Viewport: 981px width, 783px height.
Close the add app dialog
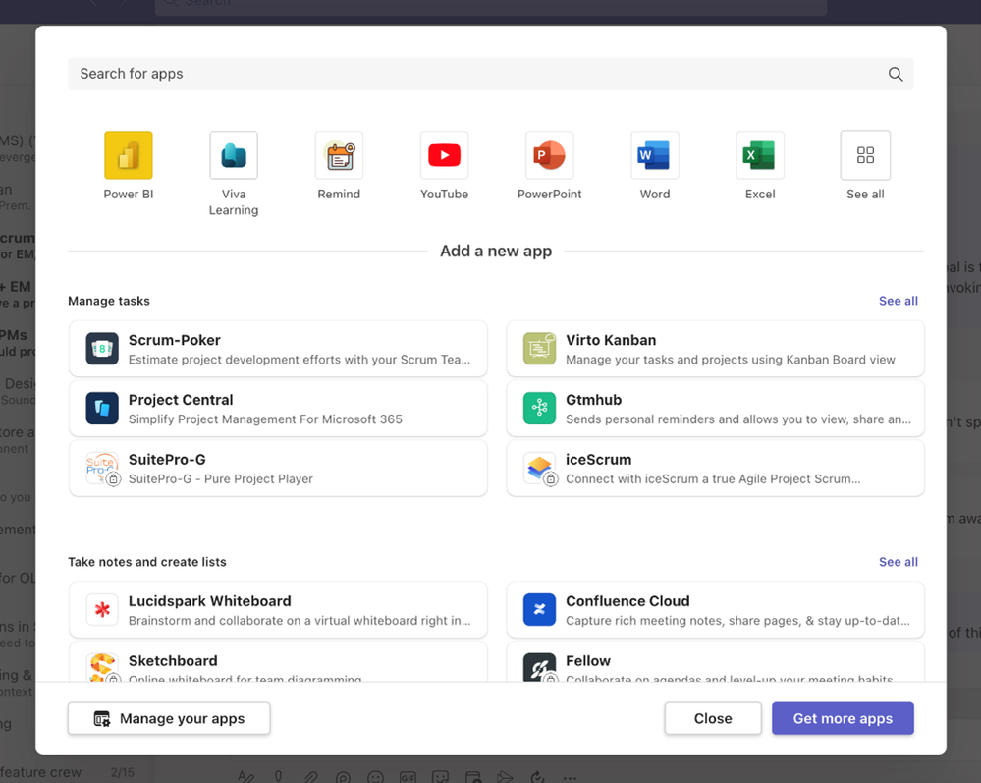[x=713, y=718]
